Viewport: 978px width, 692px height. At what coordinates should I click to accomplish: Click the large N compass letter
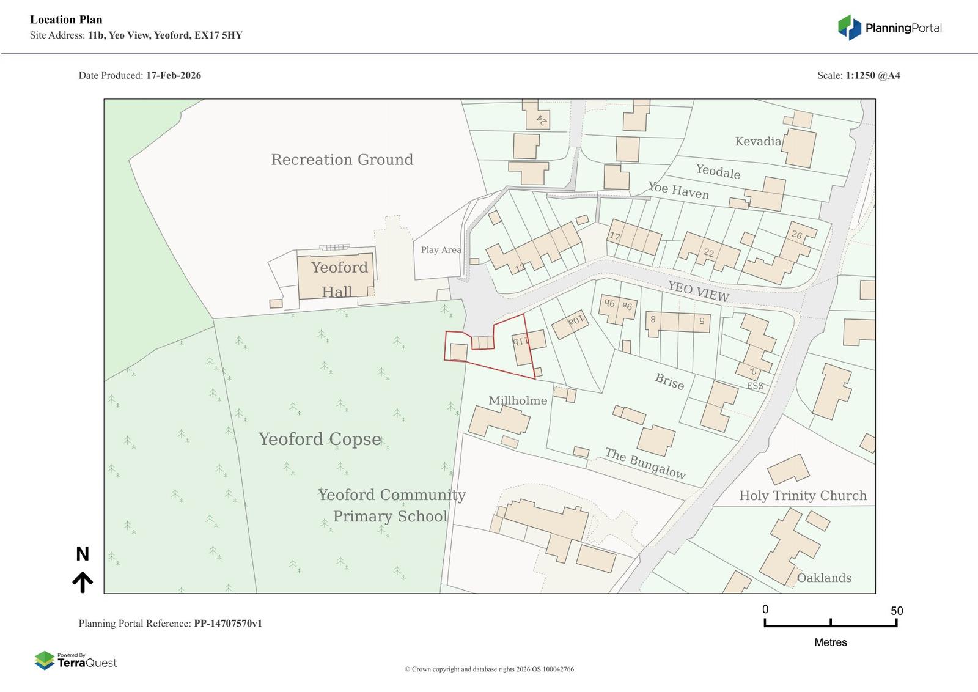83,554
